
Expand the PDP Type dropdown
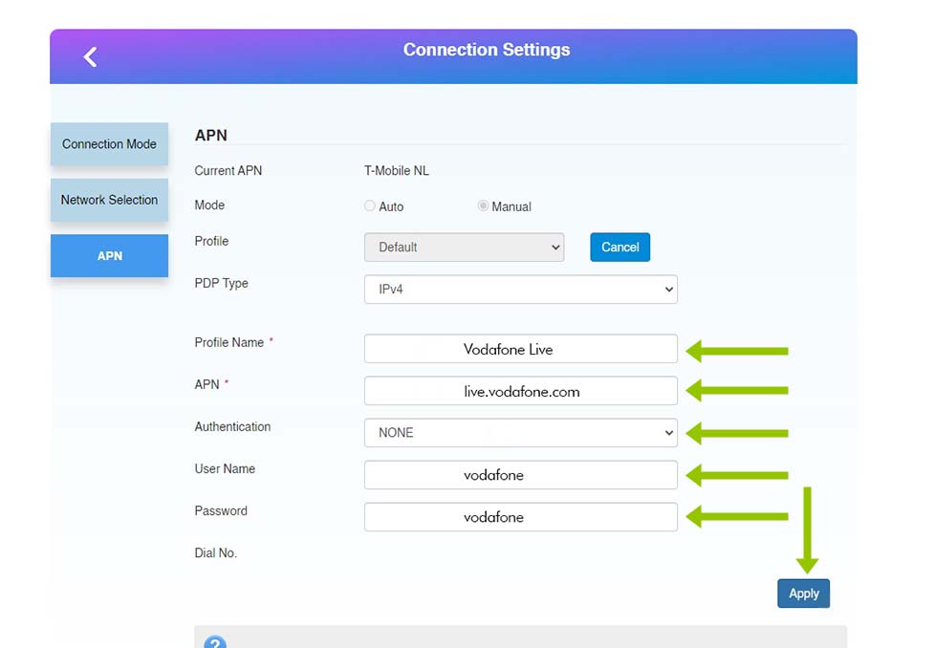click(x=520, y=290)
